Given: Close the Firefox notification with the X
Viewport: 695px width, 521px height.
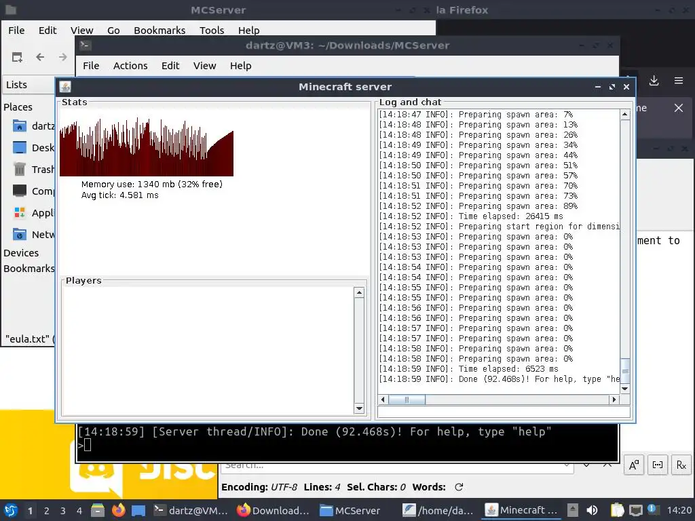Looking at the screenshot, I should click(x=678, y=108).
